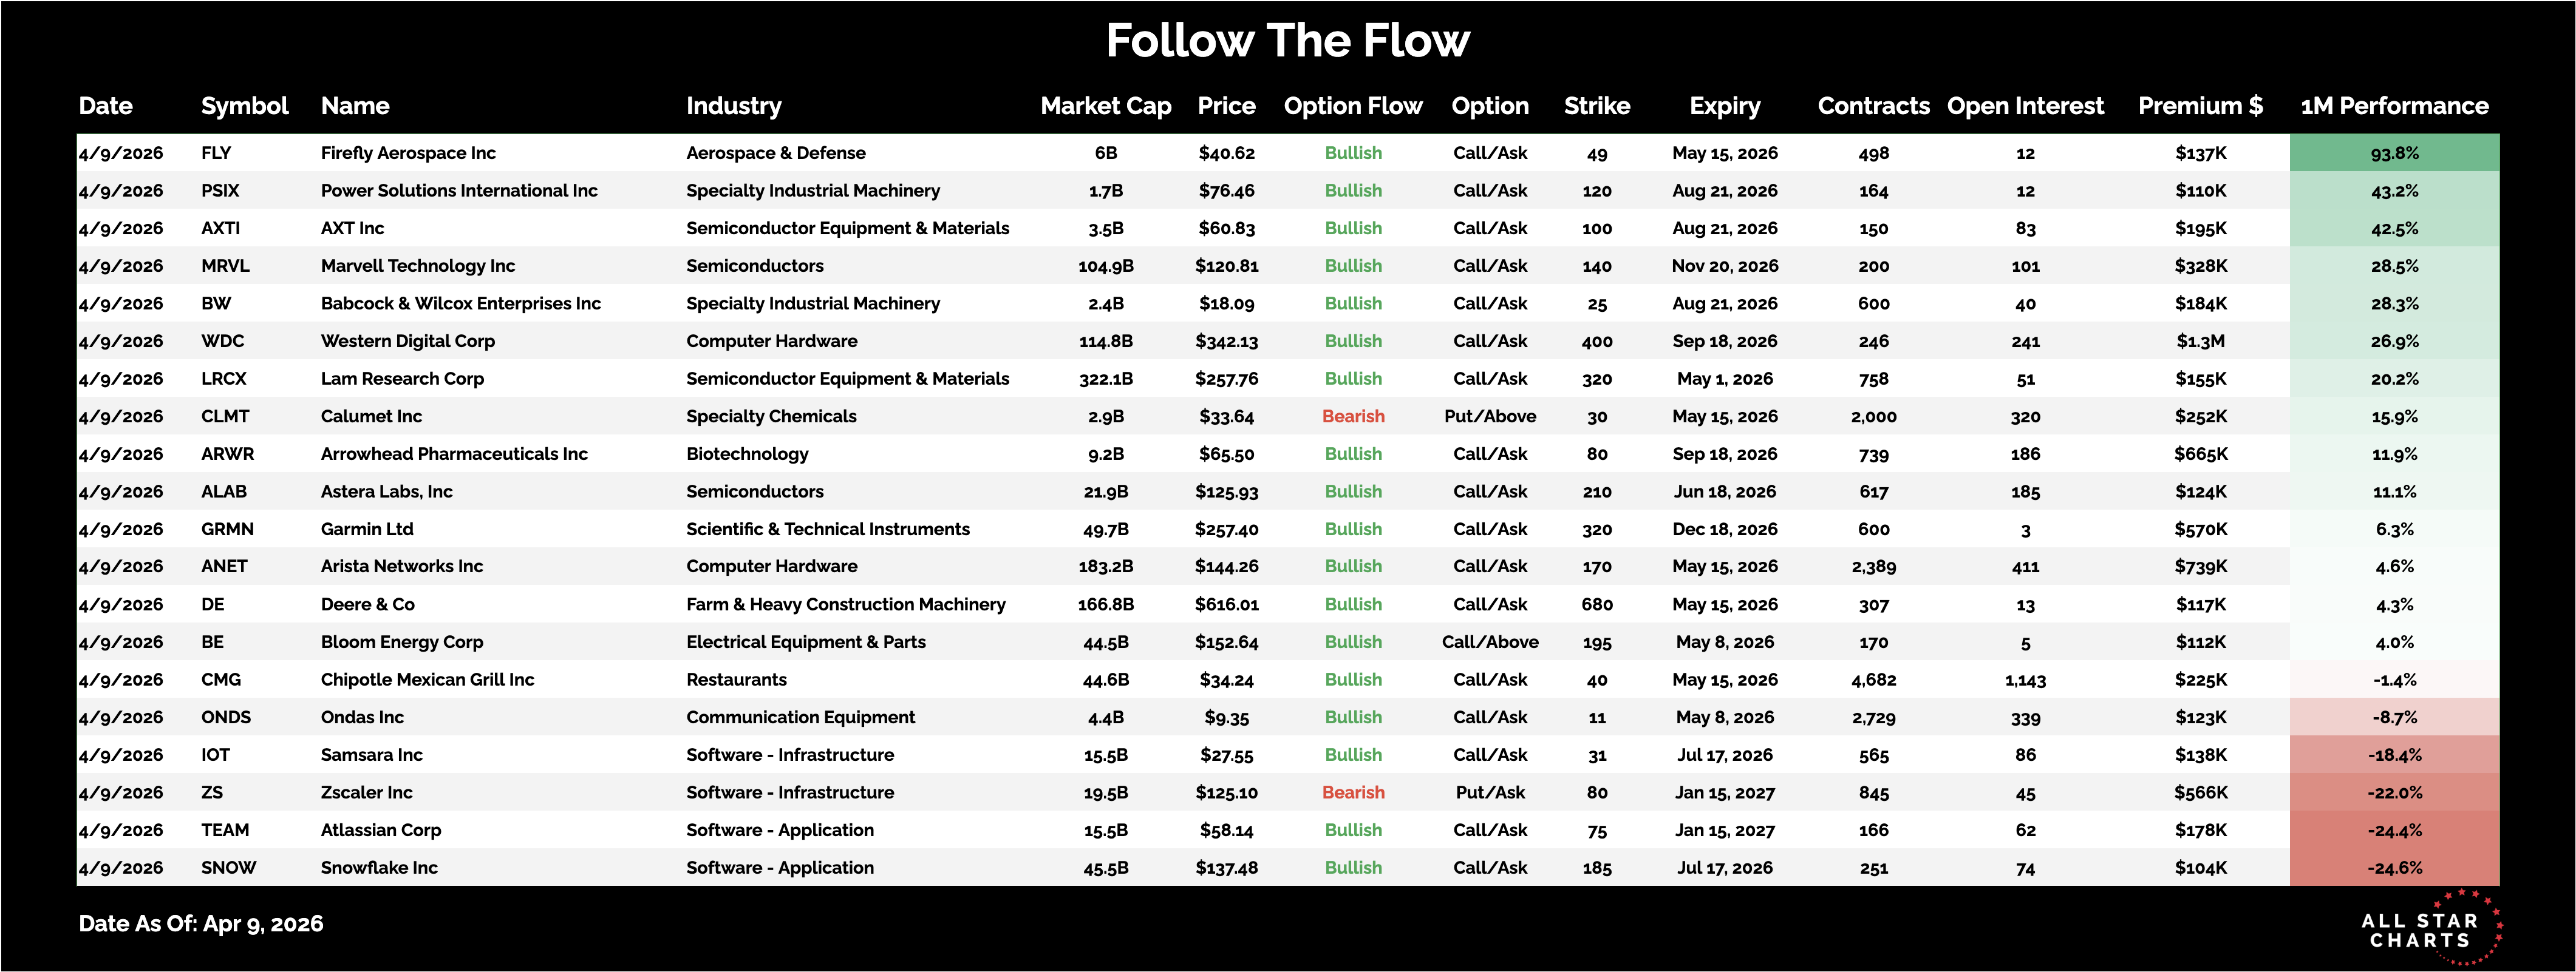Image resolution: width=2576 pixels, height=972 pixels.
Task: Select the Symbol column header
Action: click(x=244, y=106)
